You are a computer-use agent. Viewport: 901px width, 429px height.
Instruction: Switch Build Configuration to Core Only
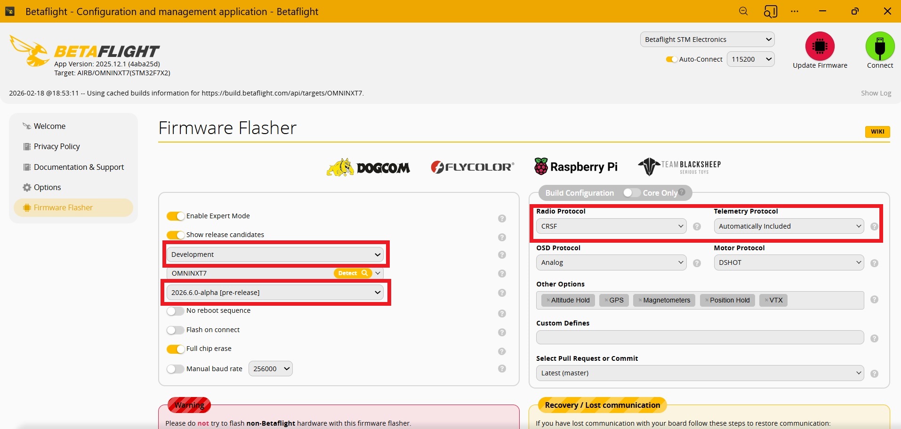[631, 193]
